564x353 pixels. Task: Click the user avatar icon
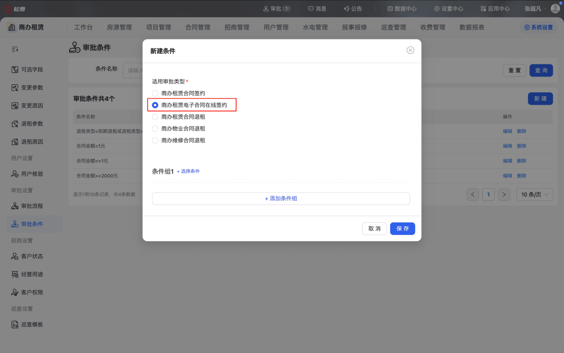point(555,8)
